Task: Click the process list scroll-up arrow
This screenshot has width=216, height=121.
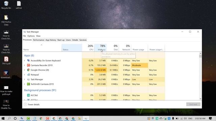Action: pos(200,53)
